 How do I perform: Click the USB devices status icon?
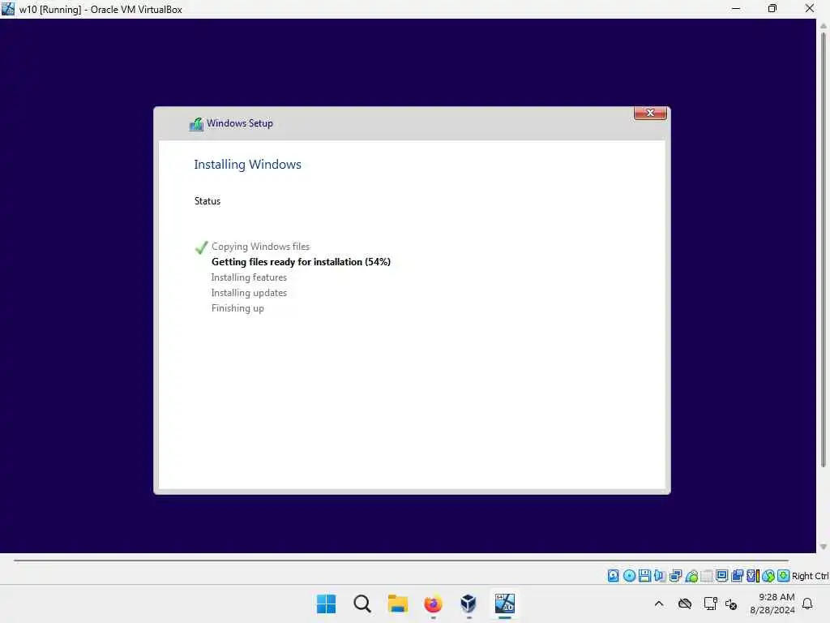691,575
